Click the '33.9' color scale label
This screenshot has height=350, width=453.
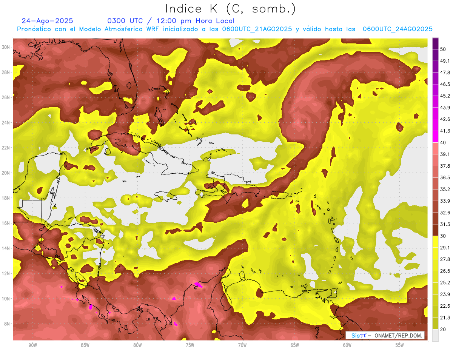coord(445,201)
